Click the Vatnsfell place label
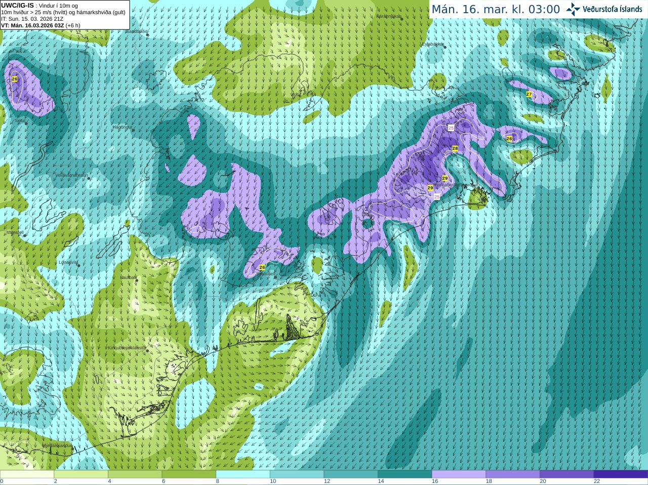Image resolution: width=648 pixels, height=485 pixels. coord(15,232)
